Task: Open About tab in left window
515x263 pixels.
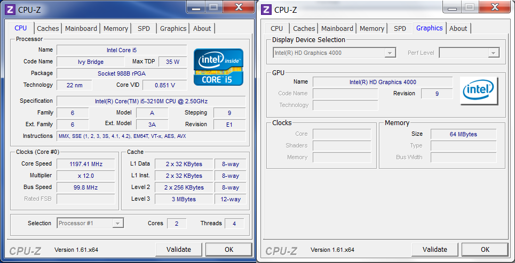Action: tap(202, 29)
